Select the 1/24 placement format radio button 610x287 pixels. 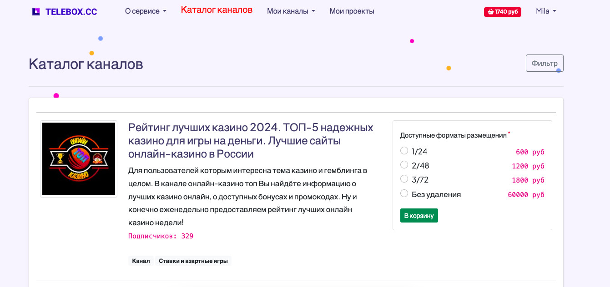click(404, 151)
